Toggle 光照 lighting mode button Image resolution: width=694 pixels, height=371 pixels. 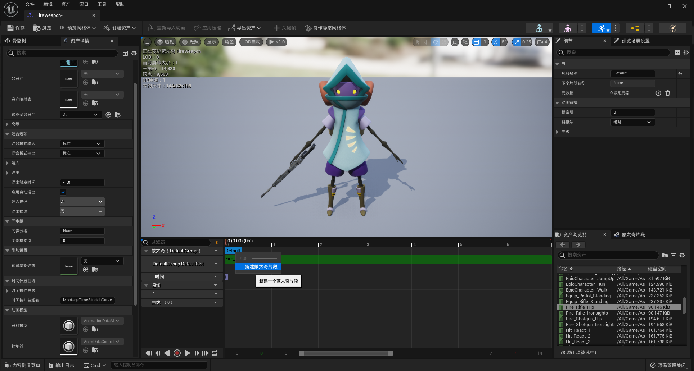pyautogui.click(x=190, y=42)
